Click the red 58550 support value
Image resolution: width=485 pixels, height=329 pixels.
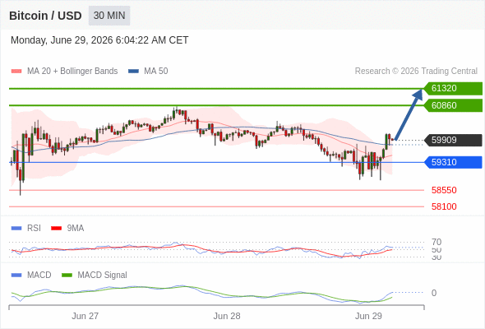444,190
